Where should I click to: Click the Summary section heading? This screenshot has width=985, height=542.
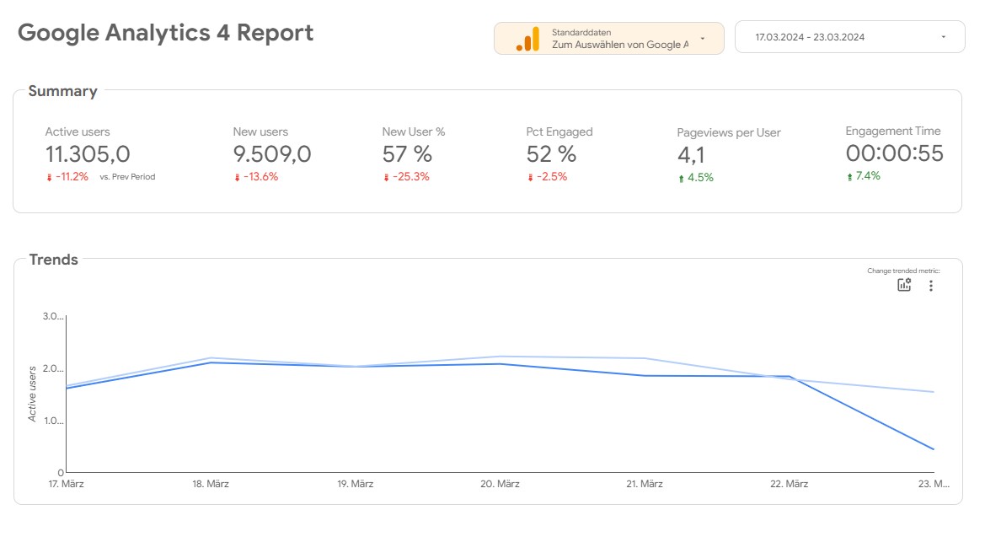[x=63, y=91]
